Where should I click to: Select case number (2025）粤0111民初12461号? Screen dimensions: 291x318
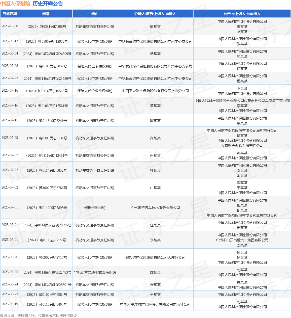coord(46,155)
